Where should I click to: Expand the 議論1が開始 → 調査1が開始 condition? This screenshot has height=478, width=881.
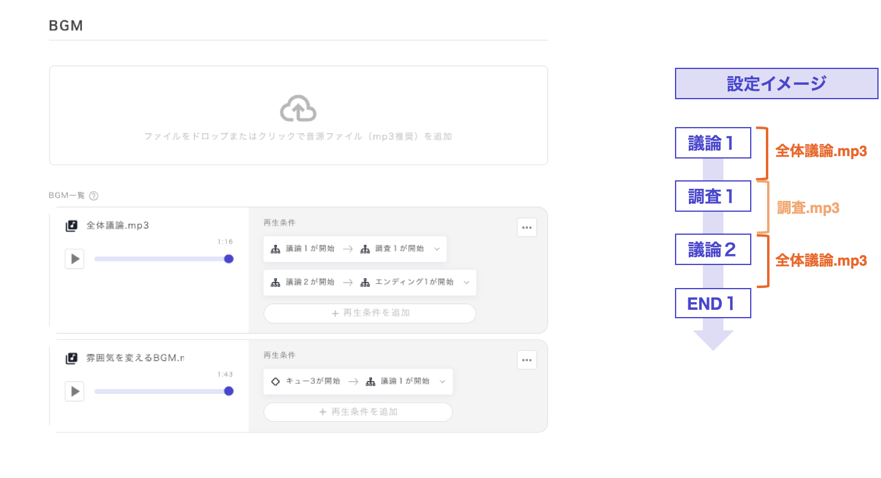[437, 249]
